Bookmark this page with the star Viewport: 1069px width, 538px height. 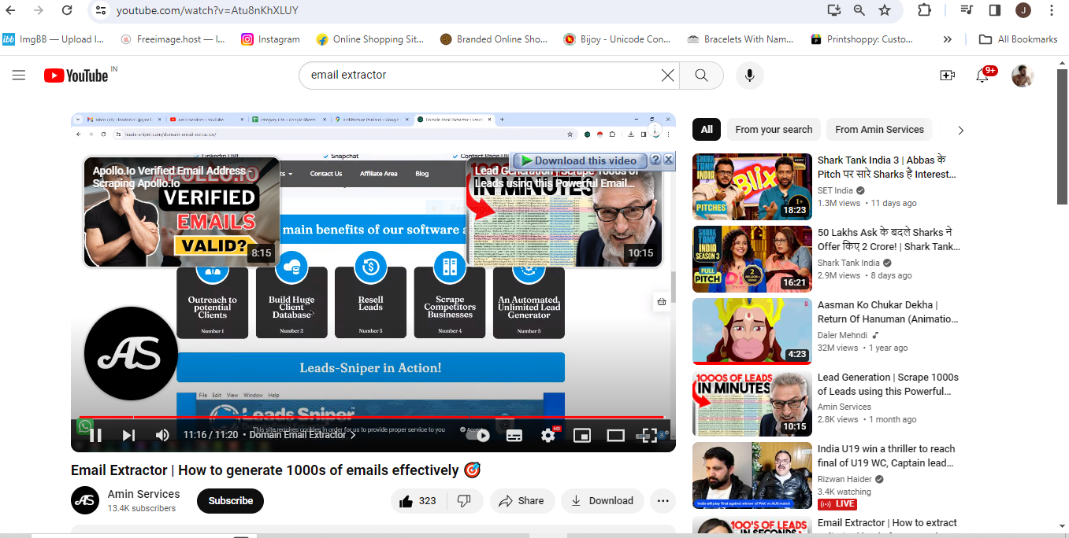(885, 10)
